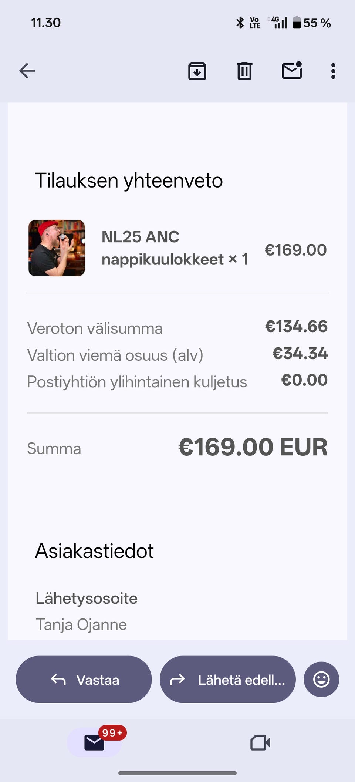Screen dimensions: 355x782
Task: Tap the Bluetooth icon in the status bar
Action: point(240,23)
